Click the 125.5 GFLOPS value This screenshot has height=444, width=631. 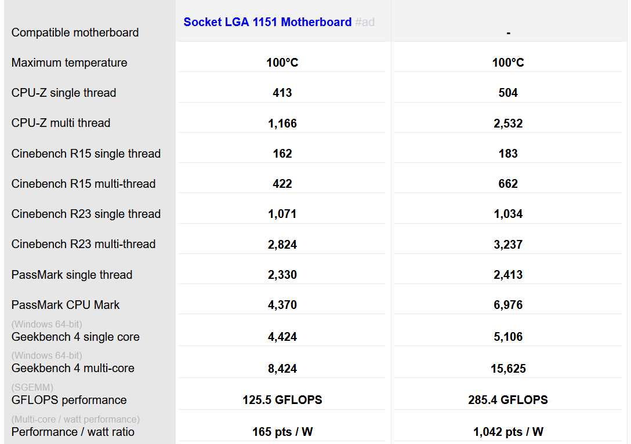point(282,400)
